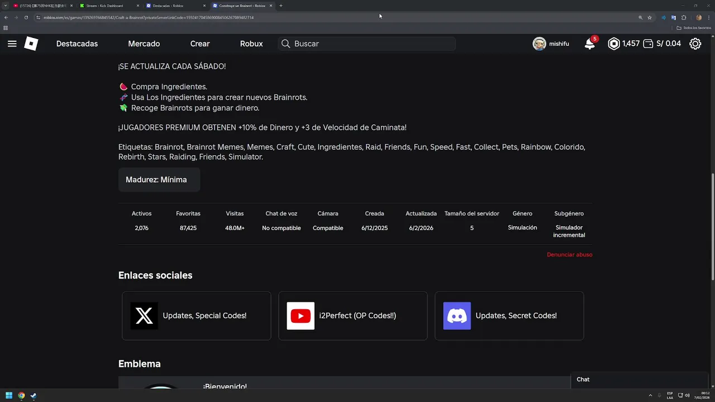
Task: Open the settings gear icon
Action: click(x=695, y=44)
